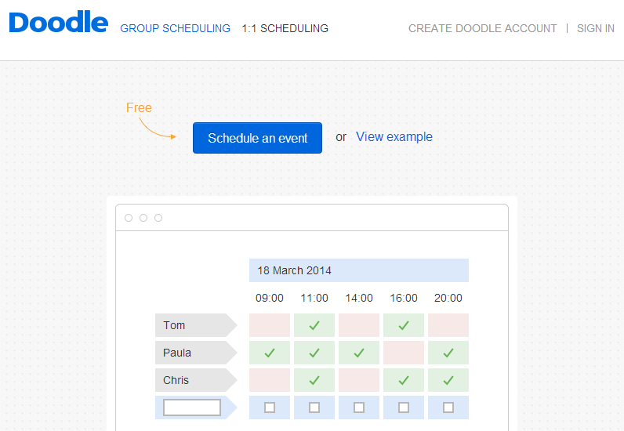Viewport: 624px width, 431px height.
Task: Click the Doodle logo
Action: click(x=58, y=24)
